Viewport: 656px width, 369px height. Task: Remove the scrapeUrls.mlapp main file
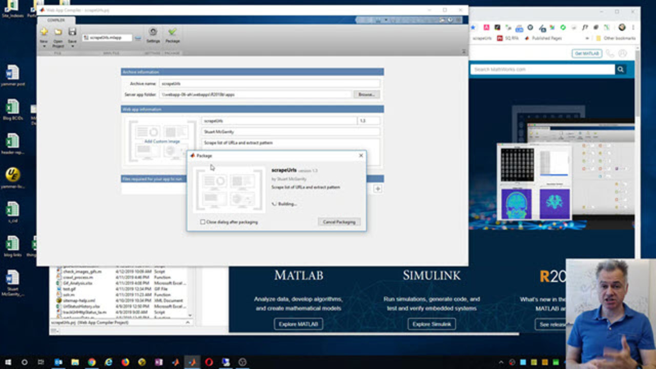(138, 38)
